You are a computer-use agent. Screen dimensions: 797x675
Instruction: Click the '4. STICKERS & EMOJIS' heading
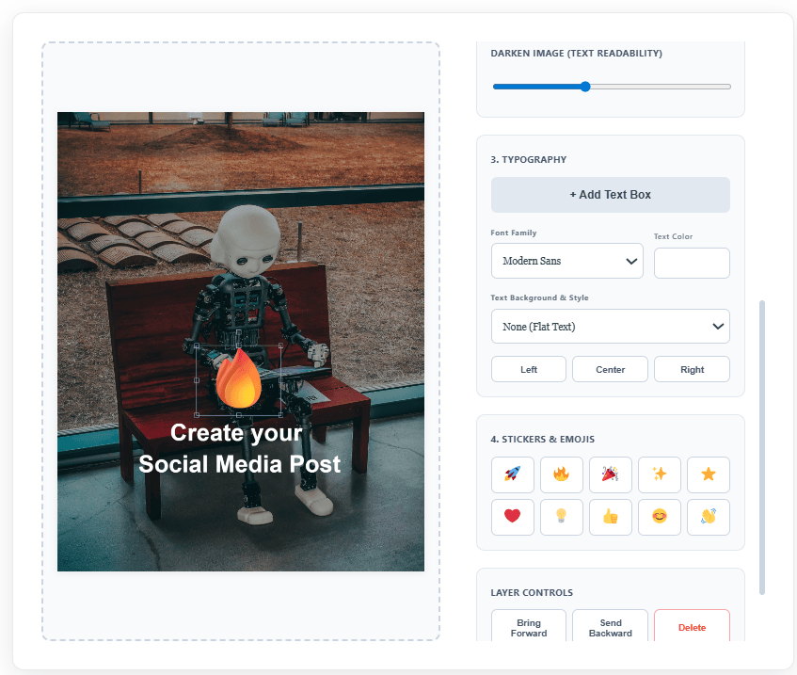542,440
